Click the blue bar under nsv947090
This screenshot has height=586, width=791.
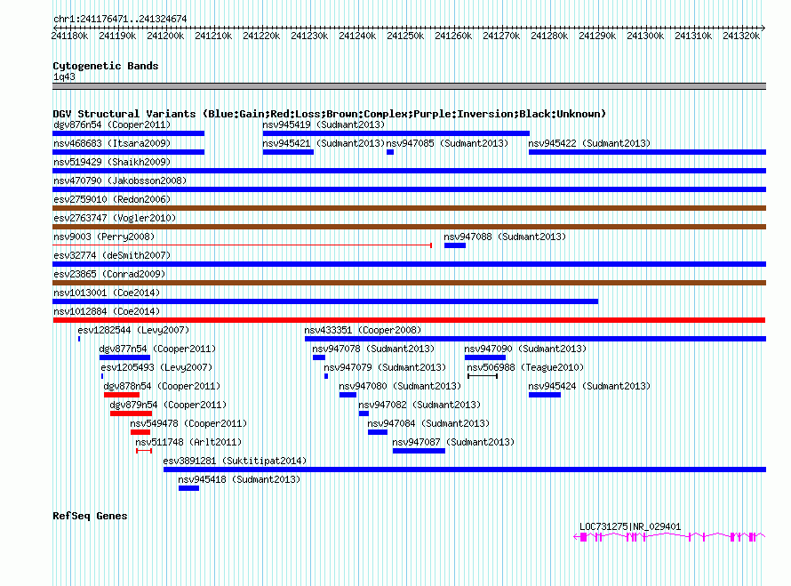point(484,357)
